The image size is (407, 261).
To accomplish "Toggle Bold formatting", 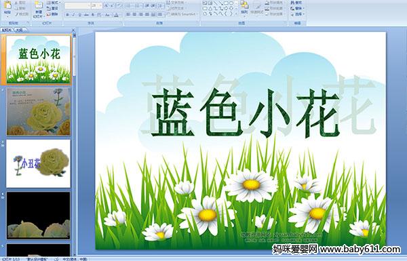I will tap(67, 15).
